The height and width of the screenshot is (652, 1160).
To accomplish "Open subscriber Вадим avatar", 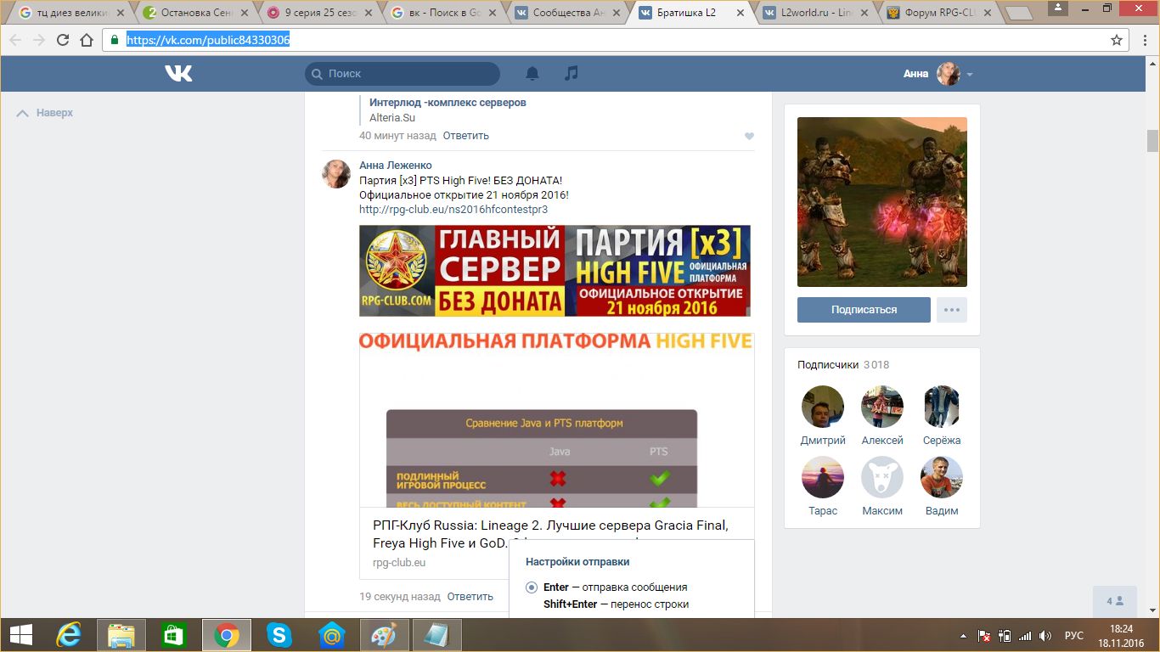I will click(x=942, y=477).
